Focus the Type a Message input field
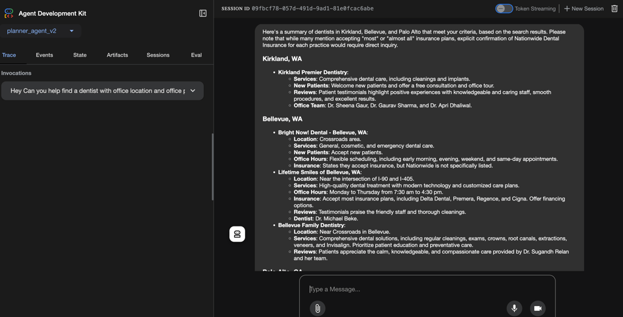 [427, 289]
